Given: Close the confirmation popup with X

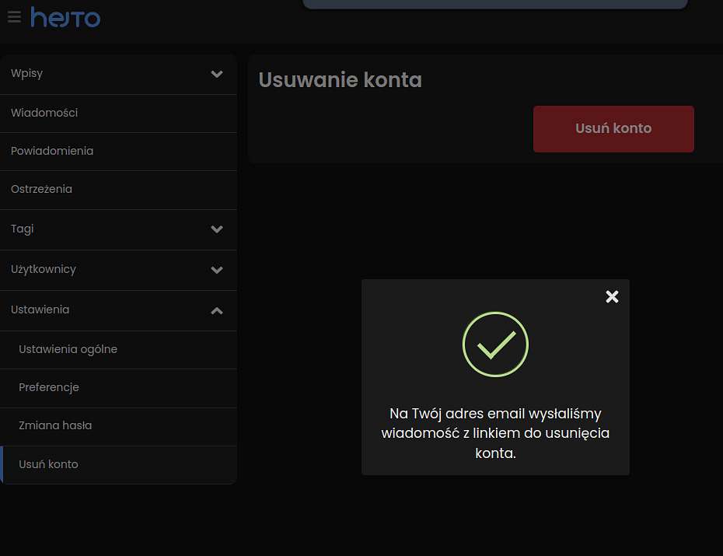Looking at the screenshot, I should 612,296.
